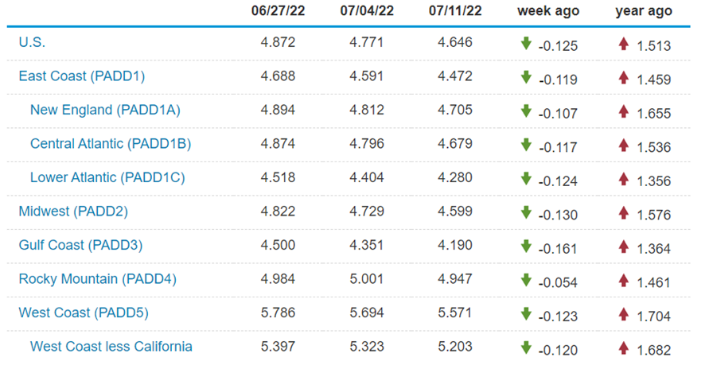Viewport: 705px width, 365px height.
Task: Click green down arrow in Midwest (PADD2) row
Action: 525,212
